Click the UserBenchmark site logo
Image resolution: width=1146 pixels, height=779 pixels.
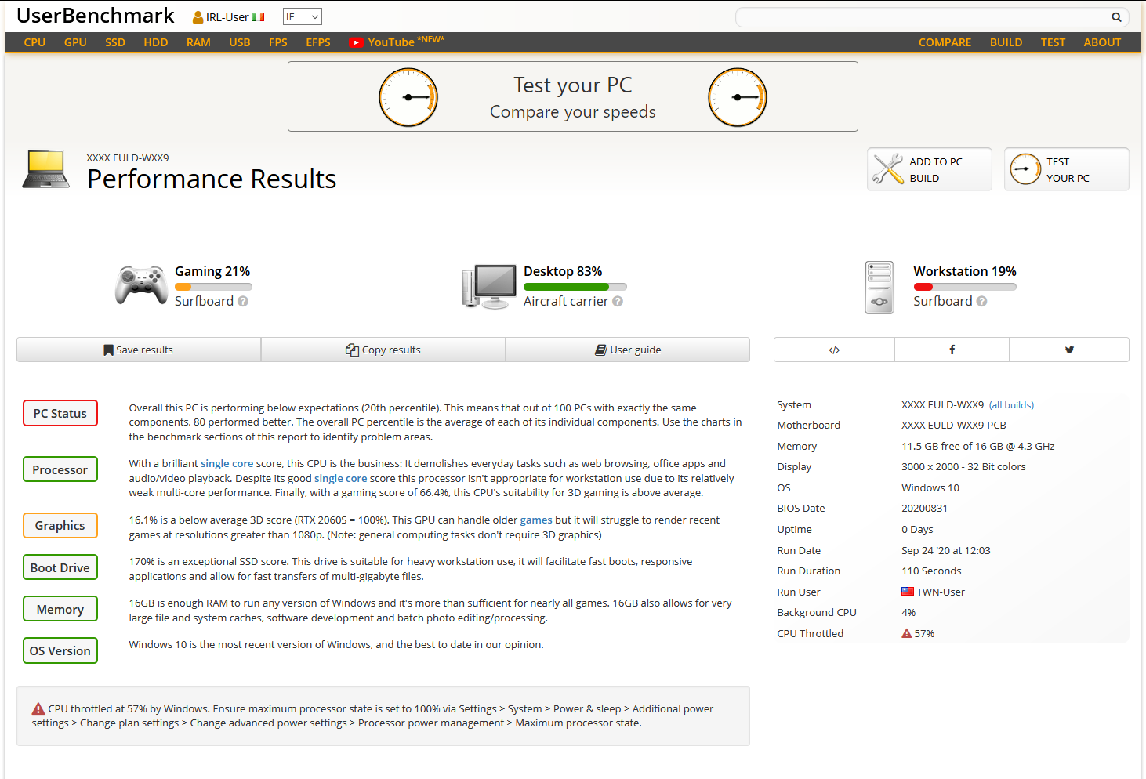96,16
